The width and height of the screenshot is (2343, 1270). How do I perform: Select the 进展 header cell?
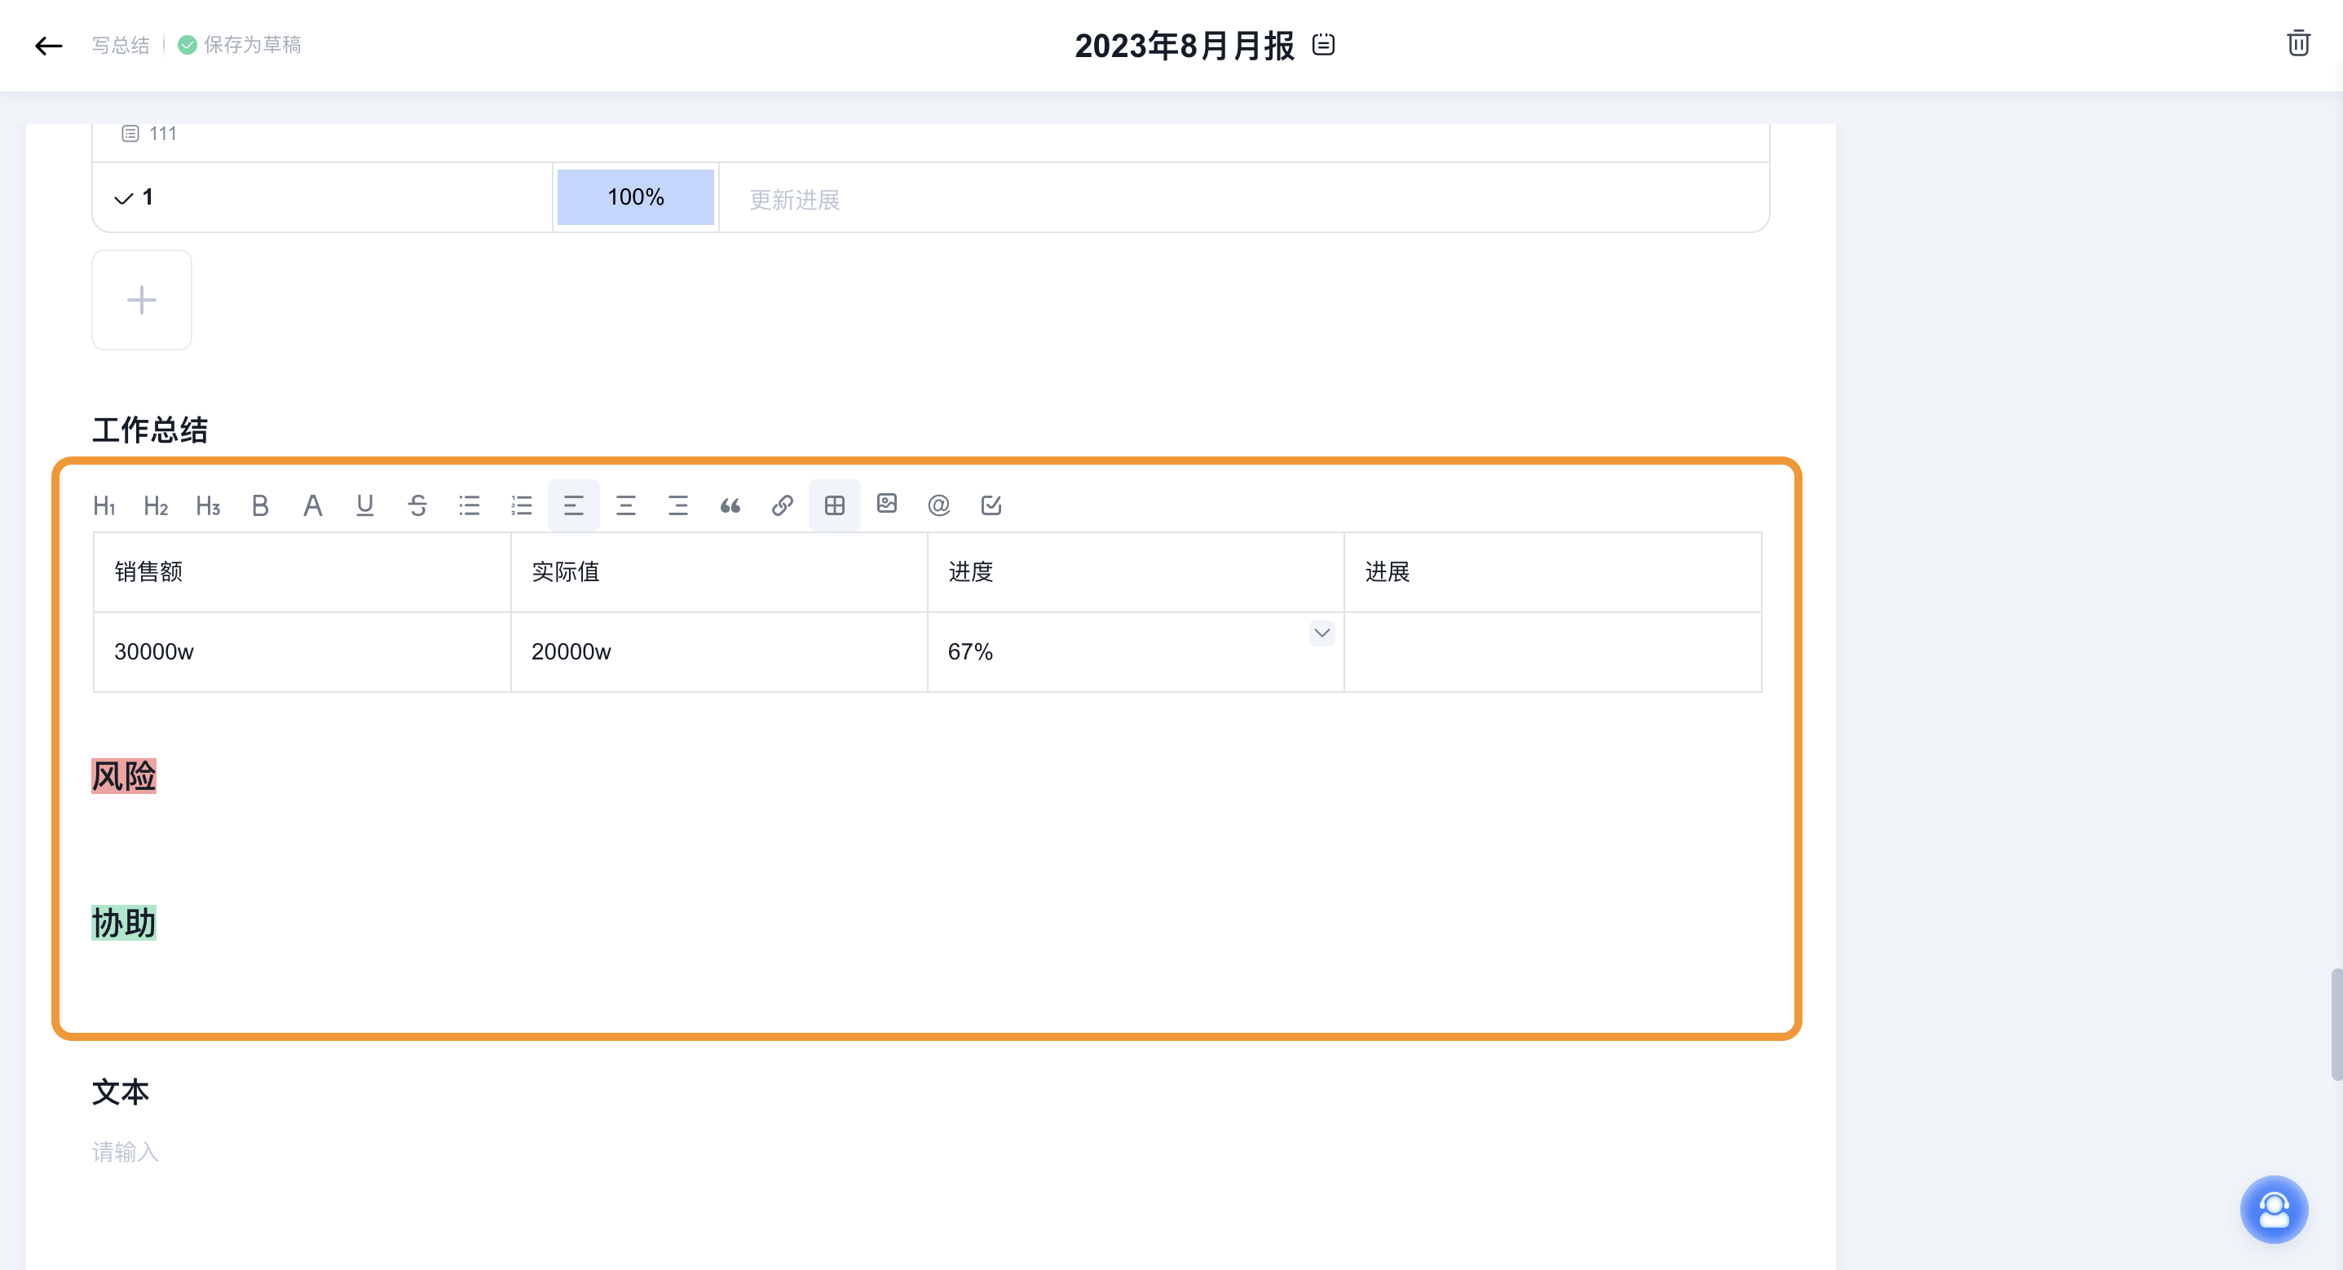(1552, 572)
